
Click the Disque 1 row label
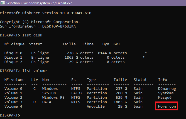pyautogui.click(x=12, y=58)
